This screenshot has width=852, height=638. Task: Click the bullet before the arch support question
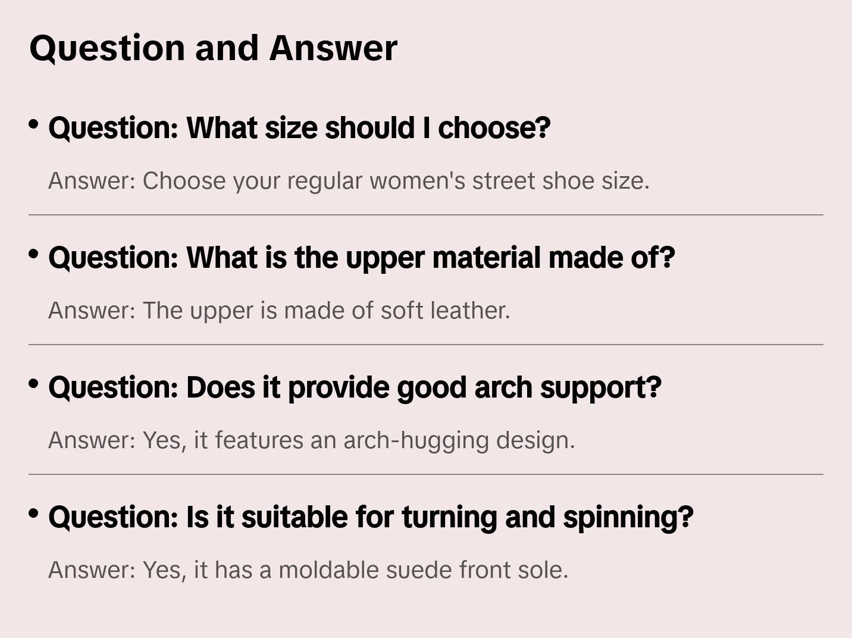coord(34,384)
